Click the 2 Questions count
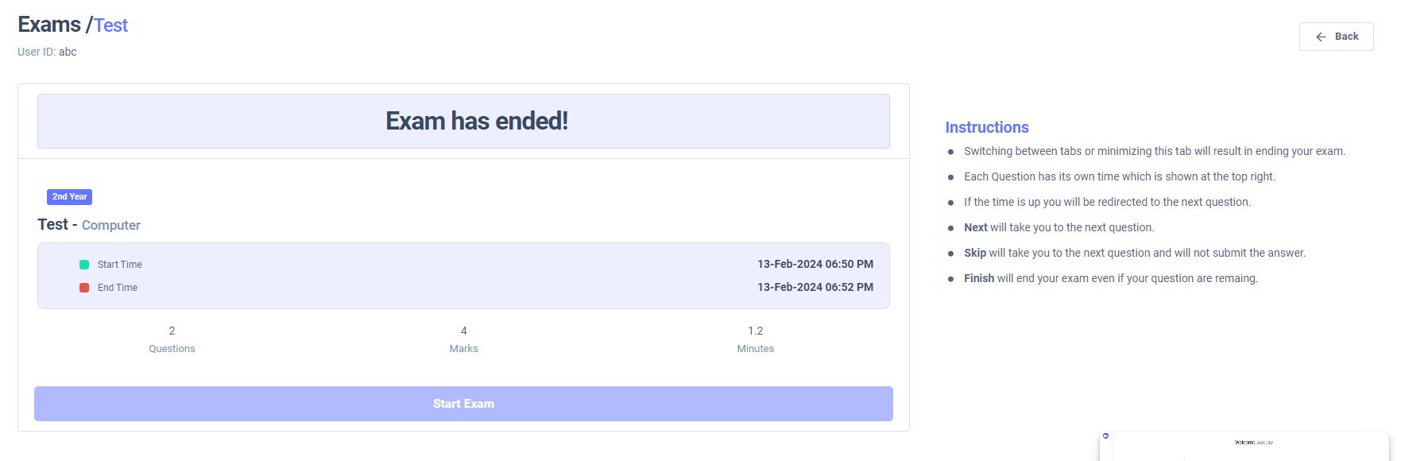The image size is (1401, 461). pyautogui.click(x=172, y=339)
